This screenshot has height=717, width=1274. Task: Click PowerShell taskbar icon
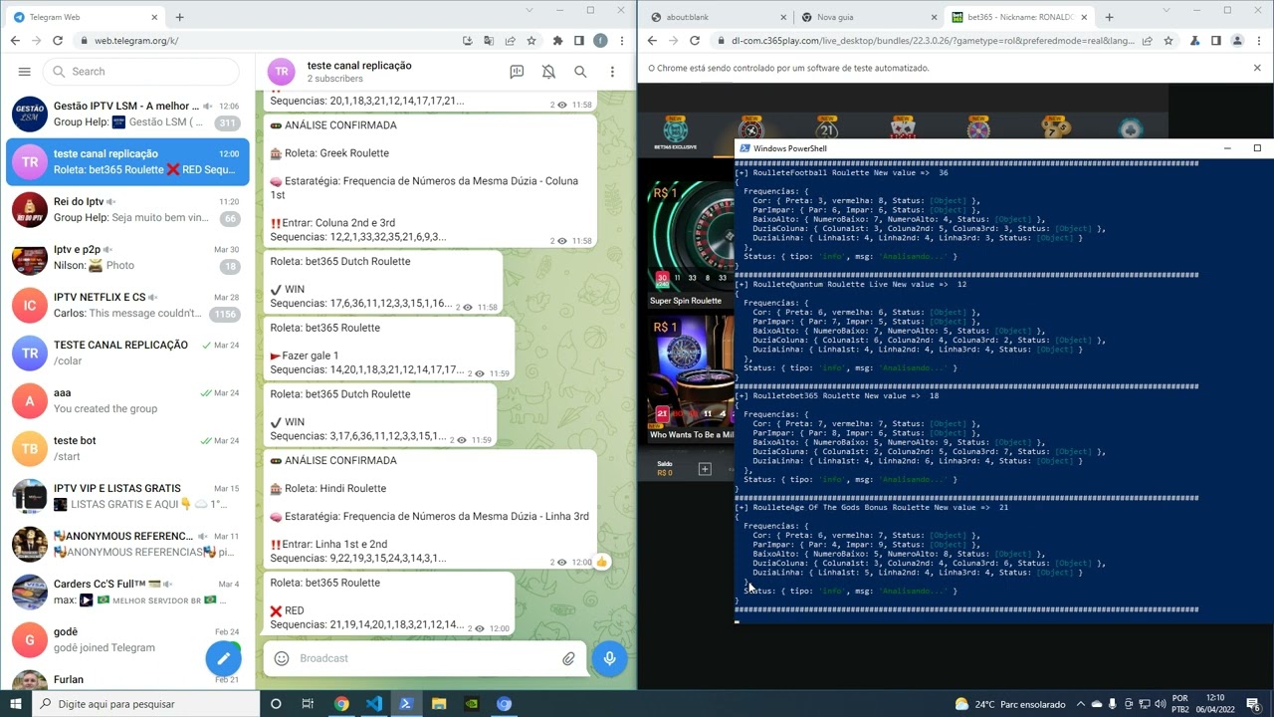(x=406, y=704)
